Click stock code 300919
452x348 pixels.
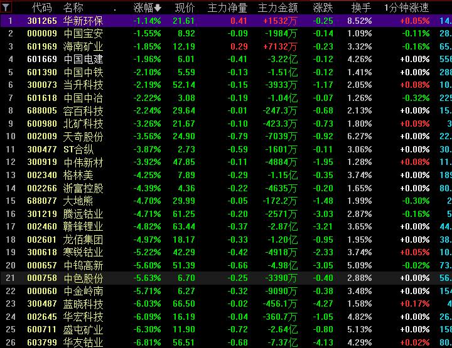click(x=42, y=162)
